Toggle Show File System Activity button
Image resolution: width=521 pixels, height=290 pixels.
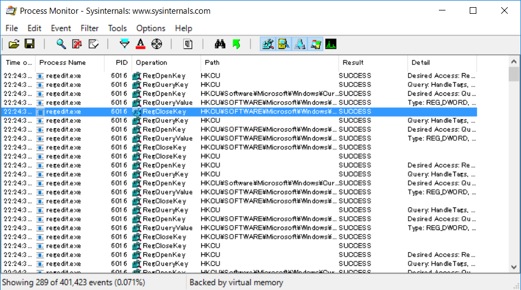coord(284,44)
